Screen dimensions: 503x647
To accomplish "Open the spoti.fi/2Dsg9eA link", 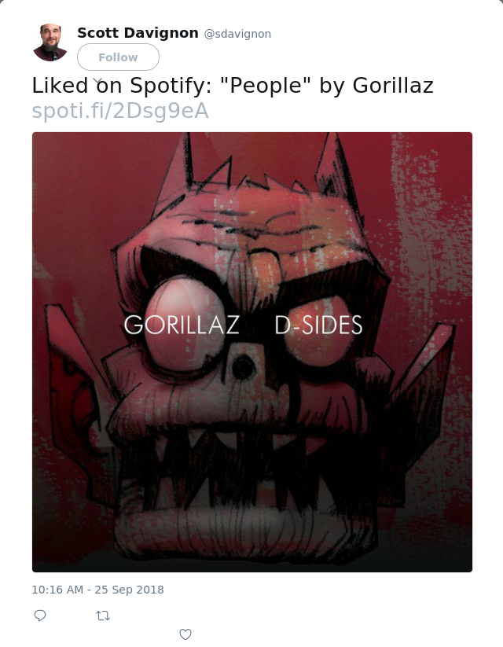I will point(120,111).
